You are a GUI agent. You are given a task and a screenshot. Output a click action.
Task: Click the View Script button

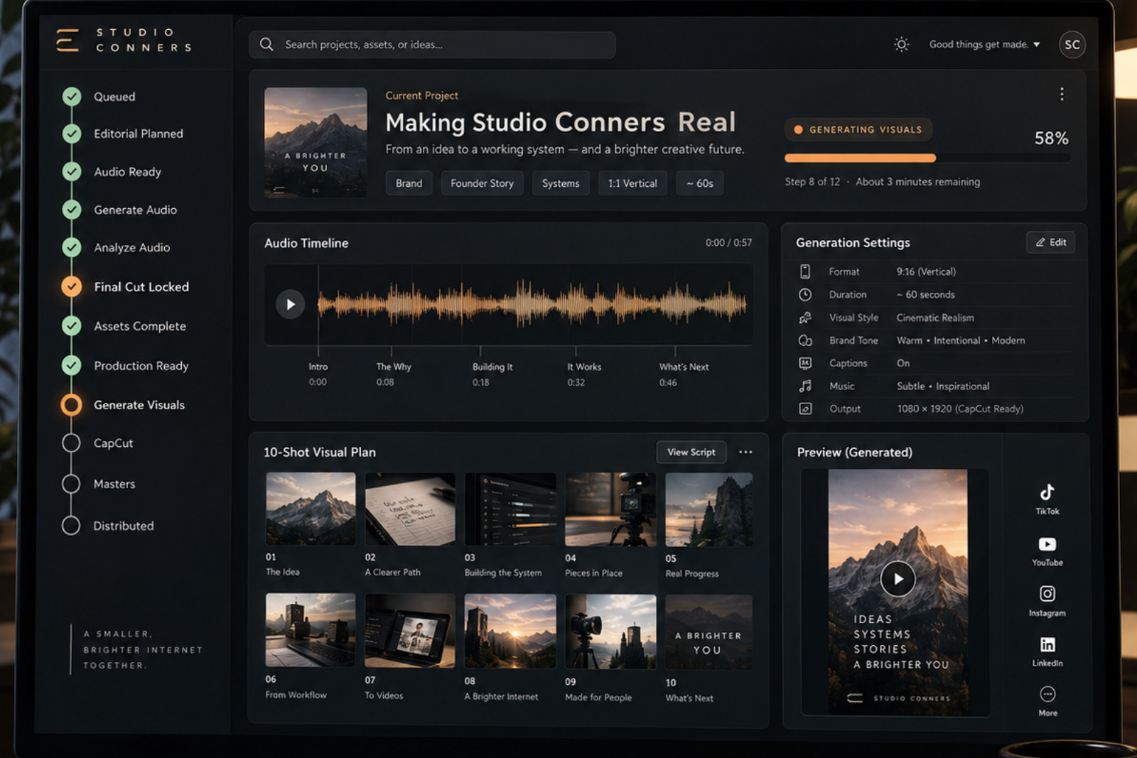tap(691, 452)
